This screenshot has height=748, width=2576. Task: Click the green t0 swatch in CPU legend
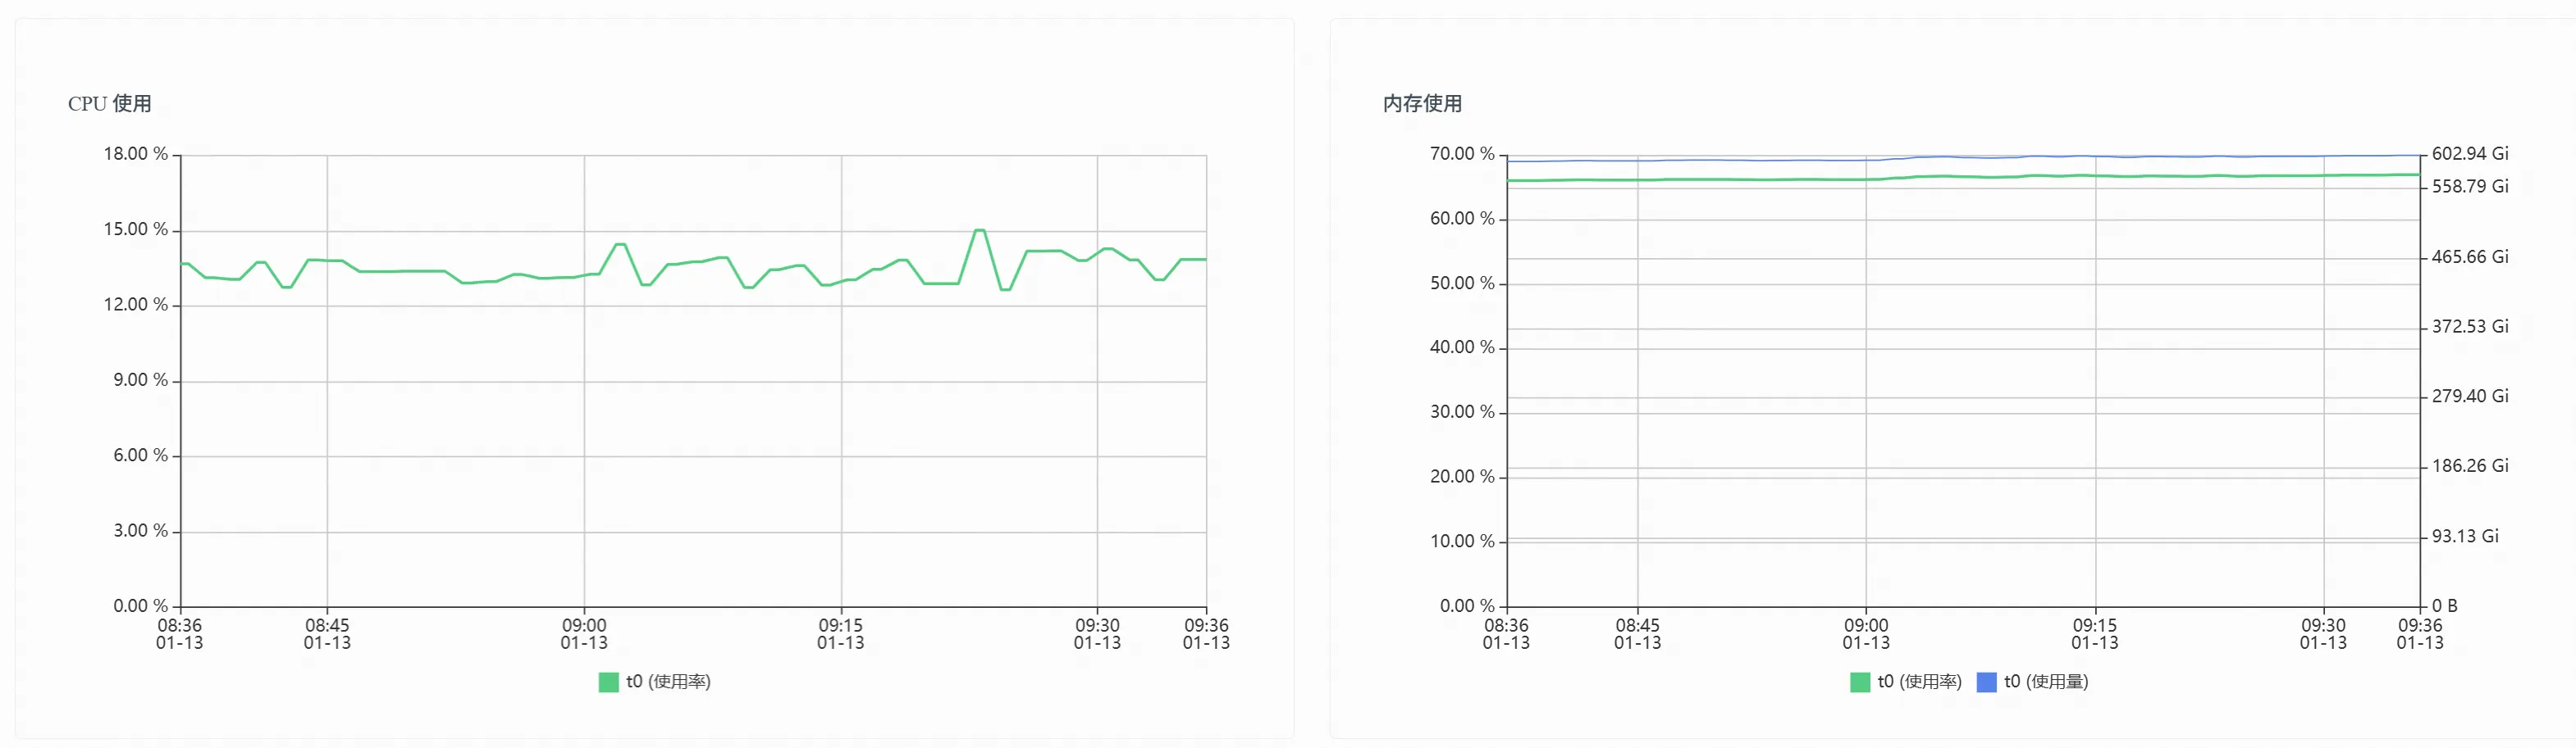click(x=608, y=682)
